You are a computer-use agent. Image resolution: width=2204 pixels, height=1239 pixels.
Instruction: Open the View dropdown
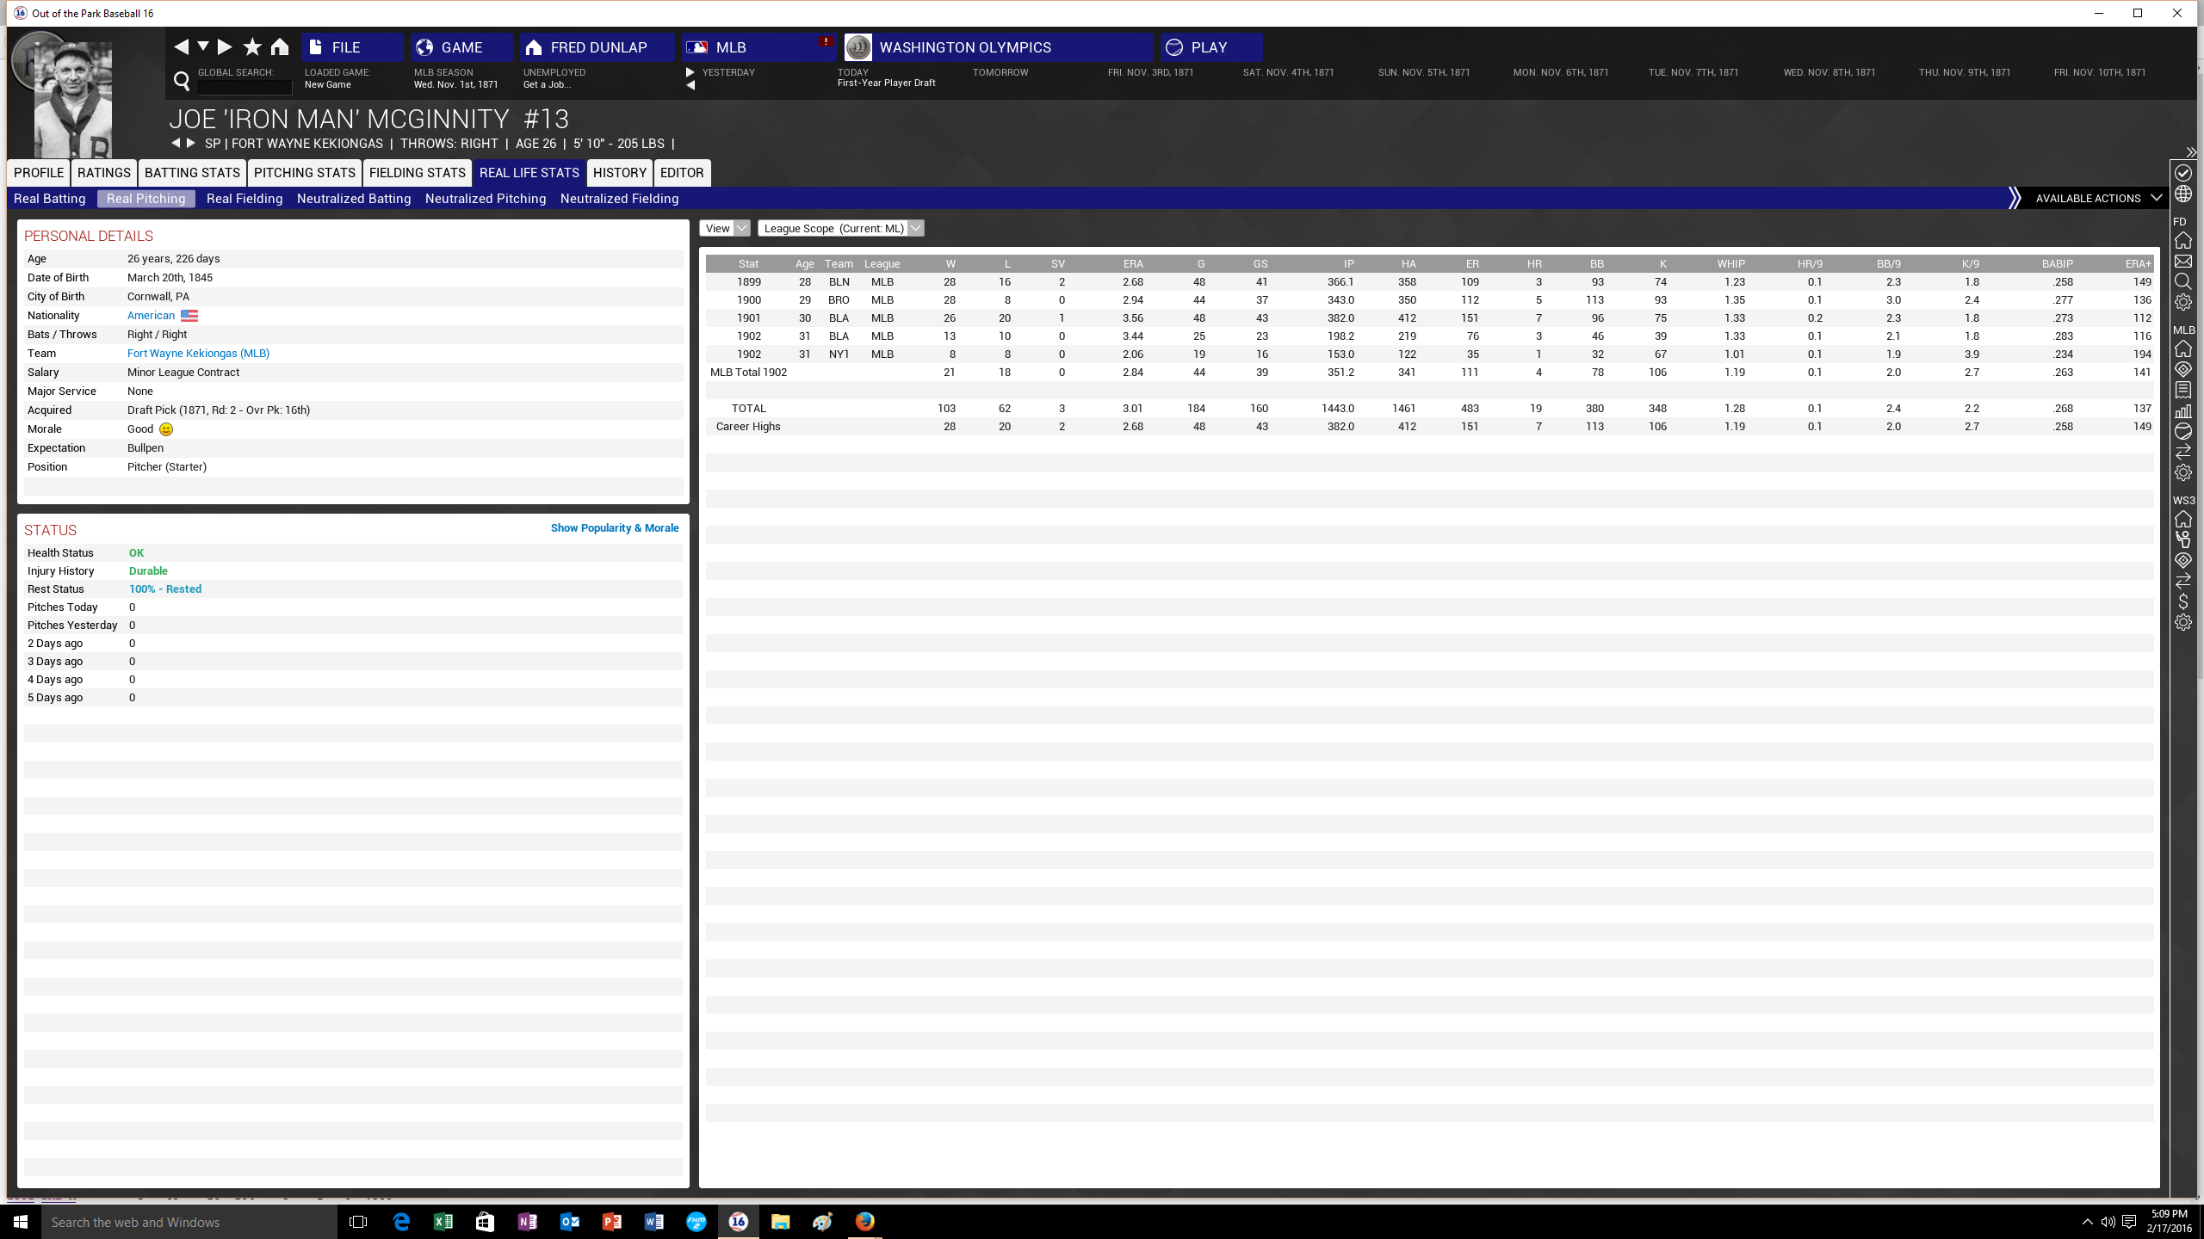click(x=725, y=228)
